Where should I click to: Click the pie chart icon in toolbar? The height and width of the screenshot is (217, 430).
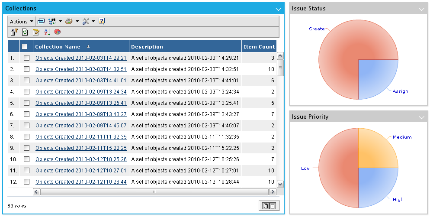click(57, 32)
